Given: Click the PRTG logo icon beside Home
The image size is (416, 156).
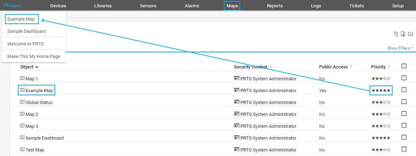Looking at the screenshot, I should [6, 6].
